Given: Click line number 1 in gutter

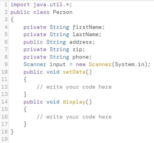Looking at the screenshot, I should click(6, 5).
